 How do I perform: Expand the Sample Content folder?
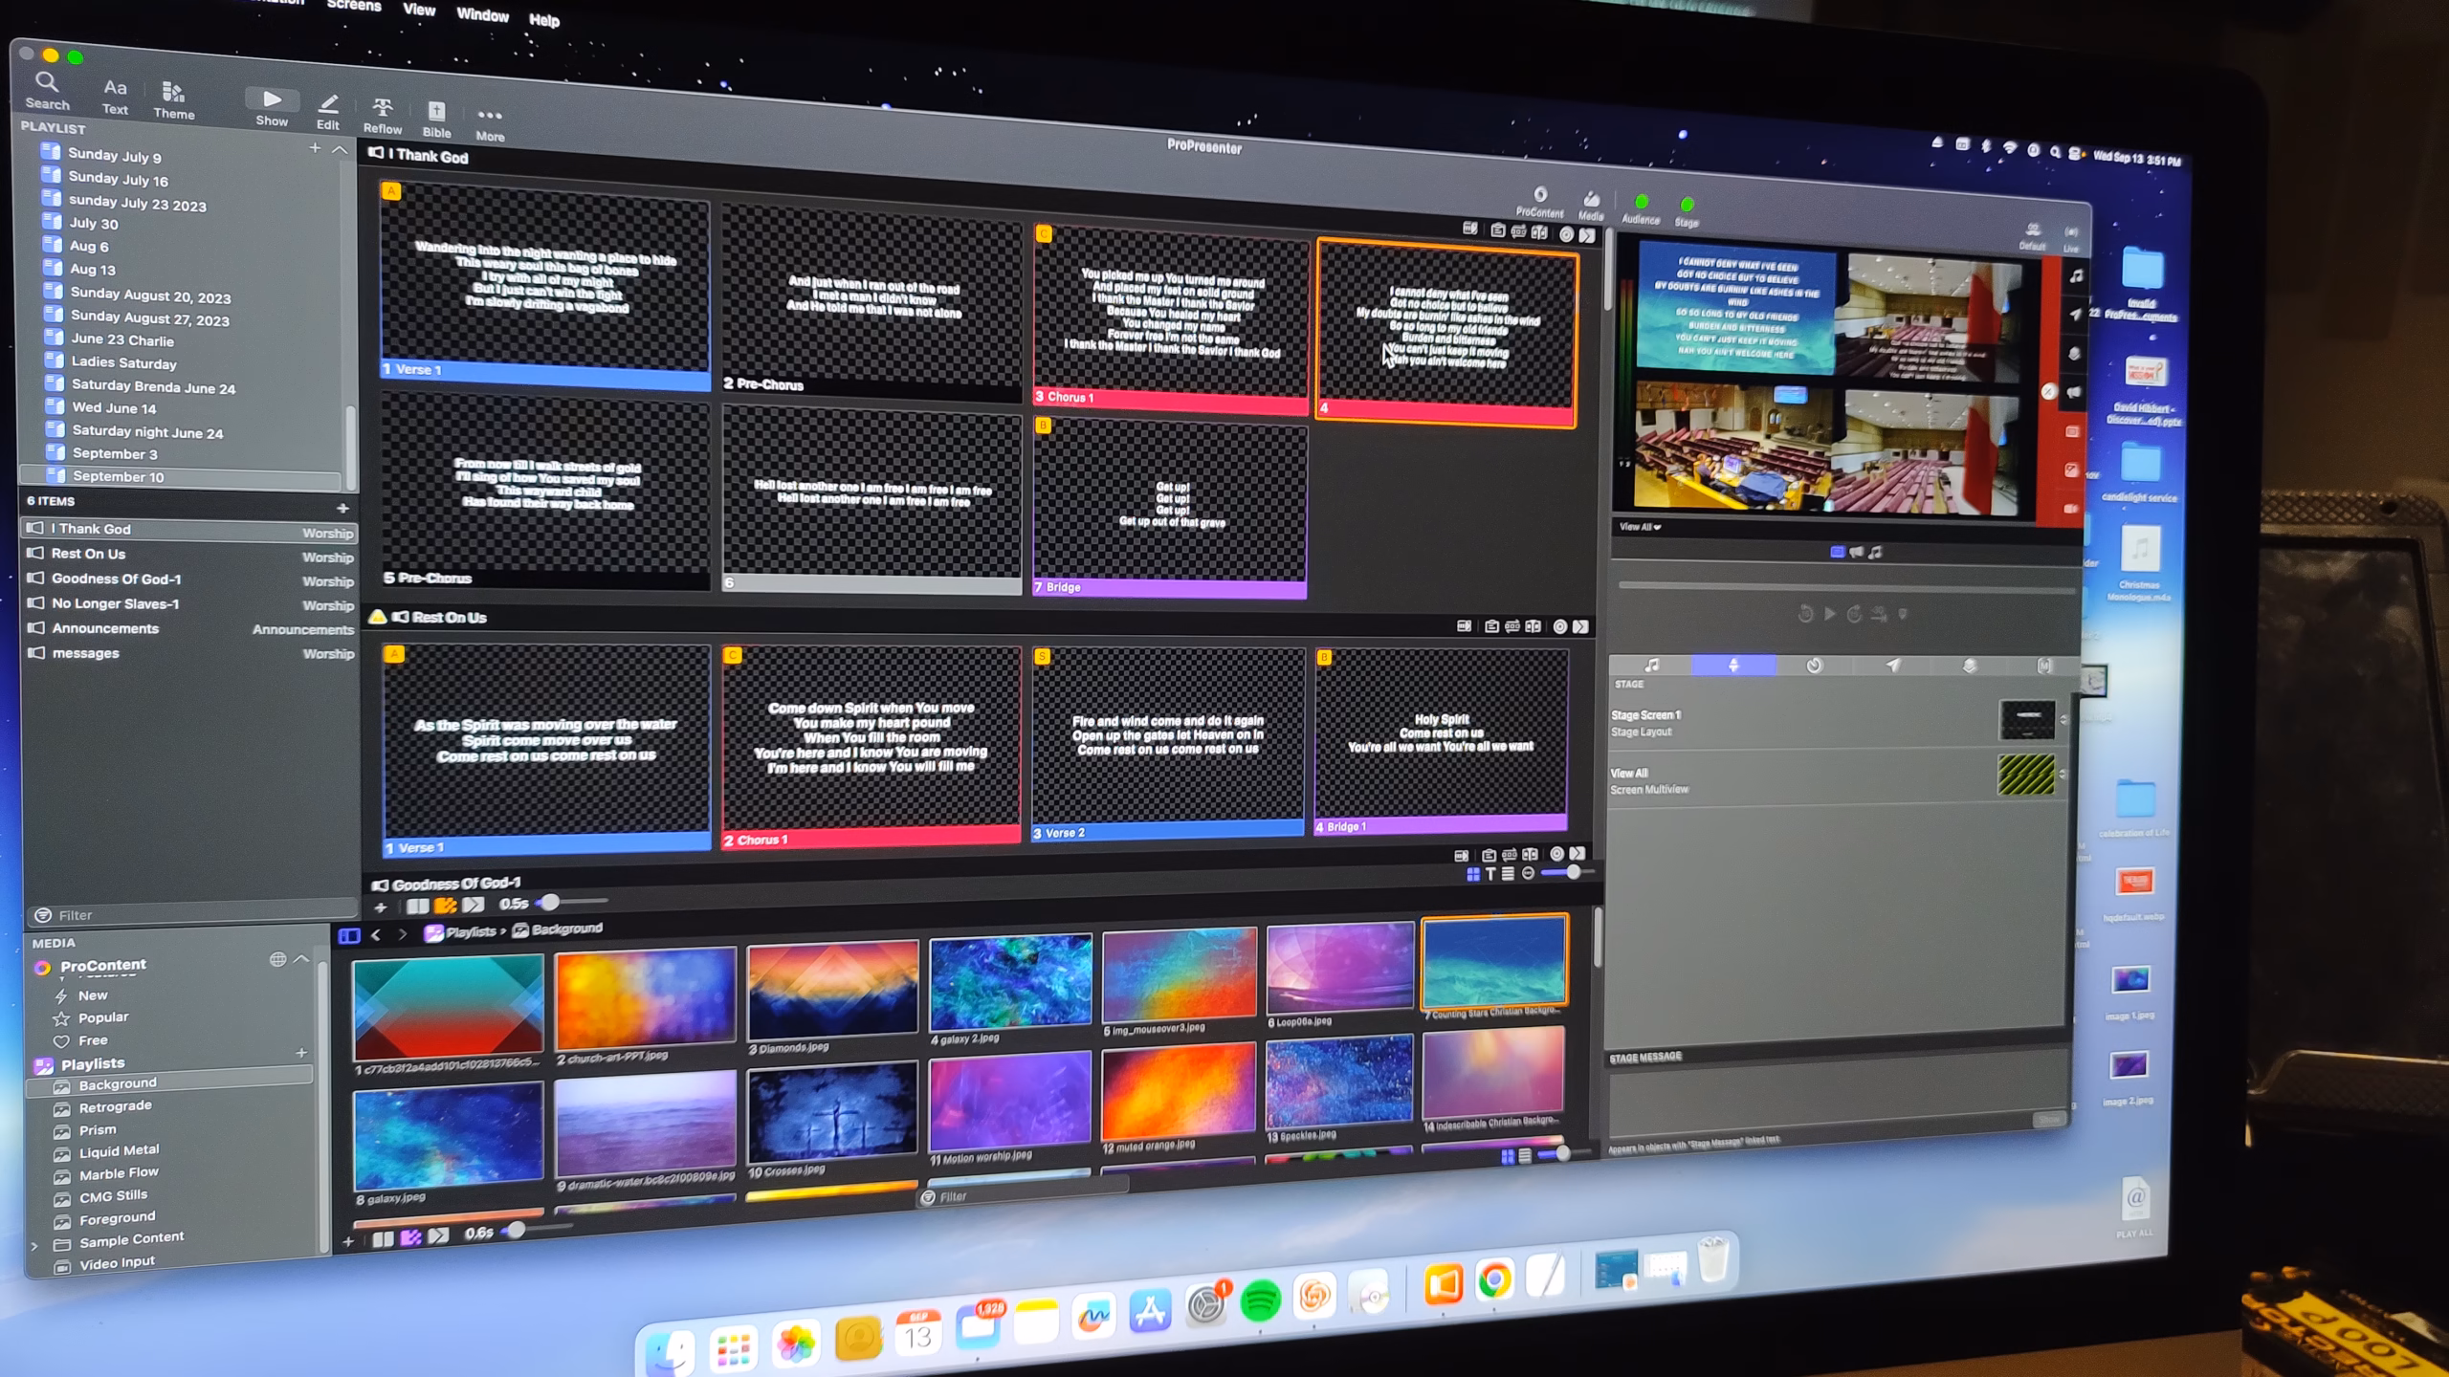(x=34, y=1246)
